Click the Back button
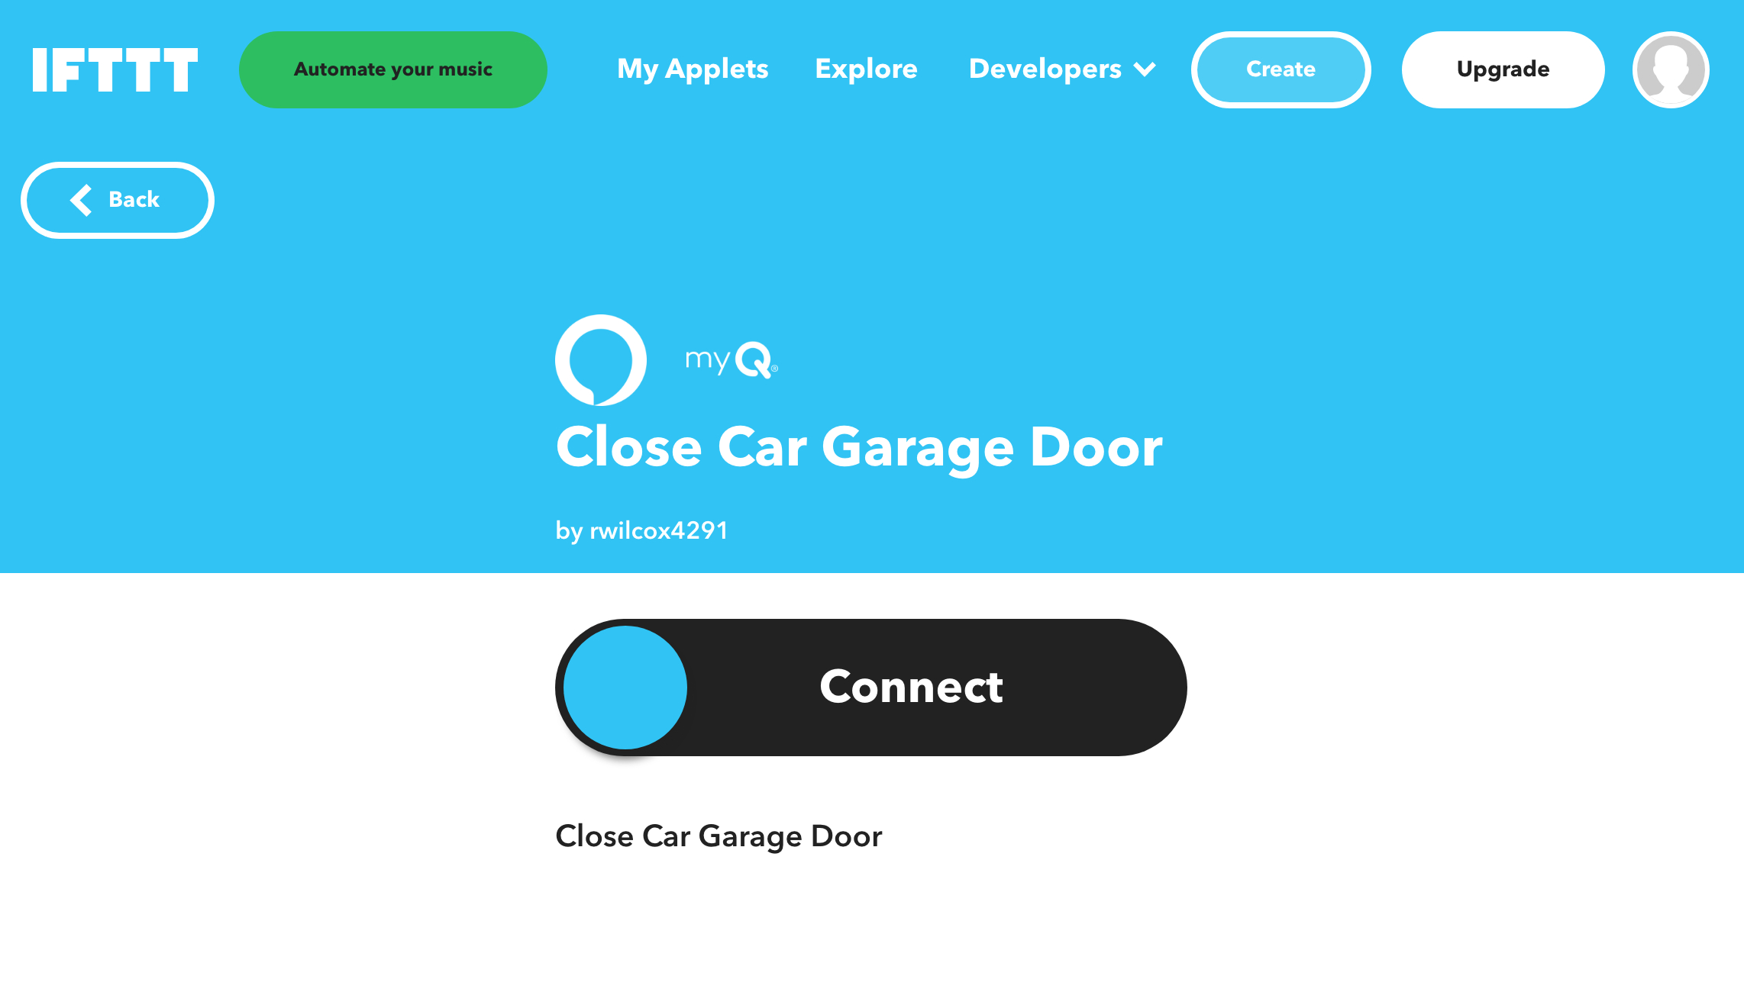The width and height of the screenshot is (1744, 992). 118,200
